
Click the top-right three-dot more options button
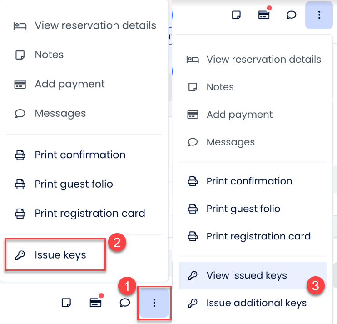319,15
